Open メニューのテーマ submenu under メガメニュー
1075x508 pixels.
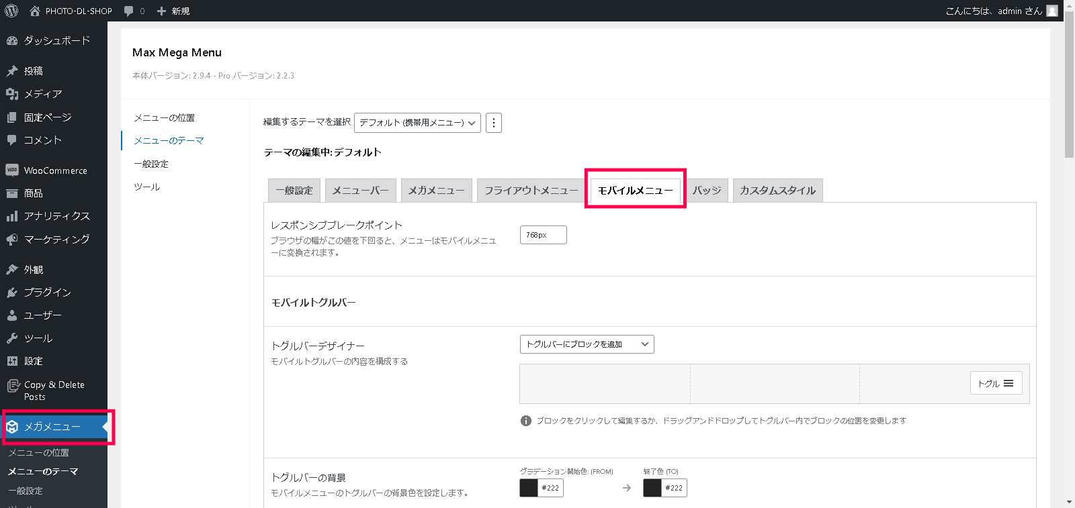coord(43,472)
